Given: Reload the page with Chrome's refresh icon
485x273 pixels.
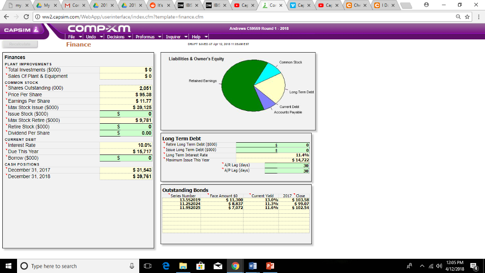Looking at the screenshot, I should click(25, 17).
